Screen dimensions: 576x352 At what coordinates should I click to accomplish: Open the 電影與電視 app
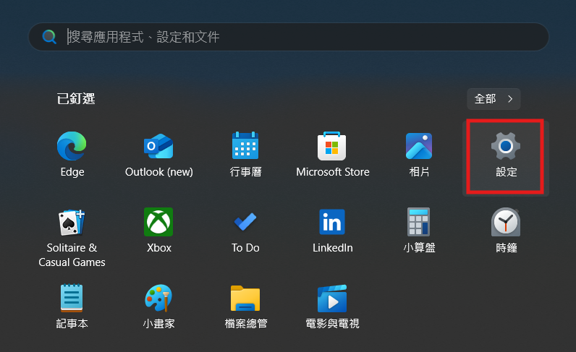coord(332,306)
